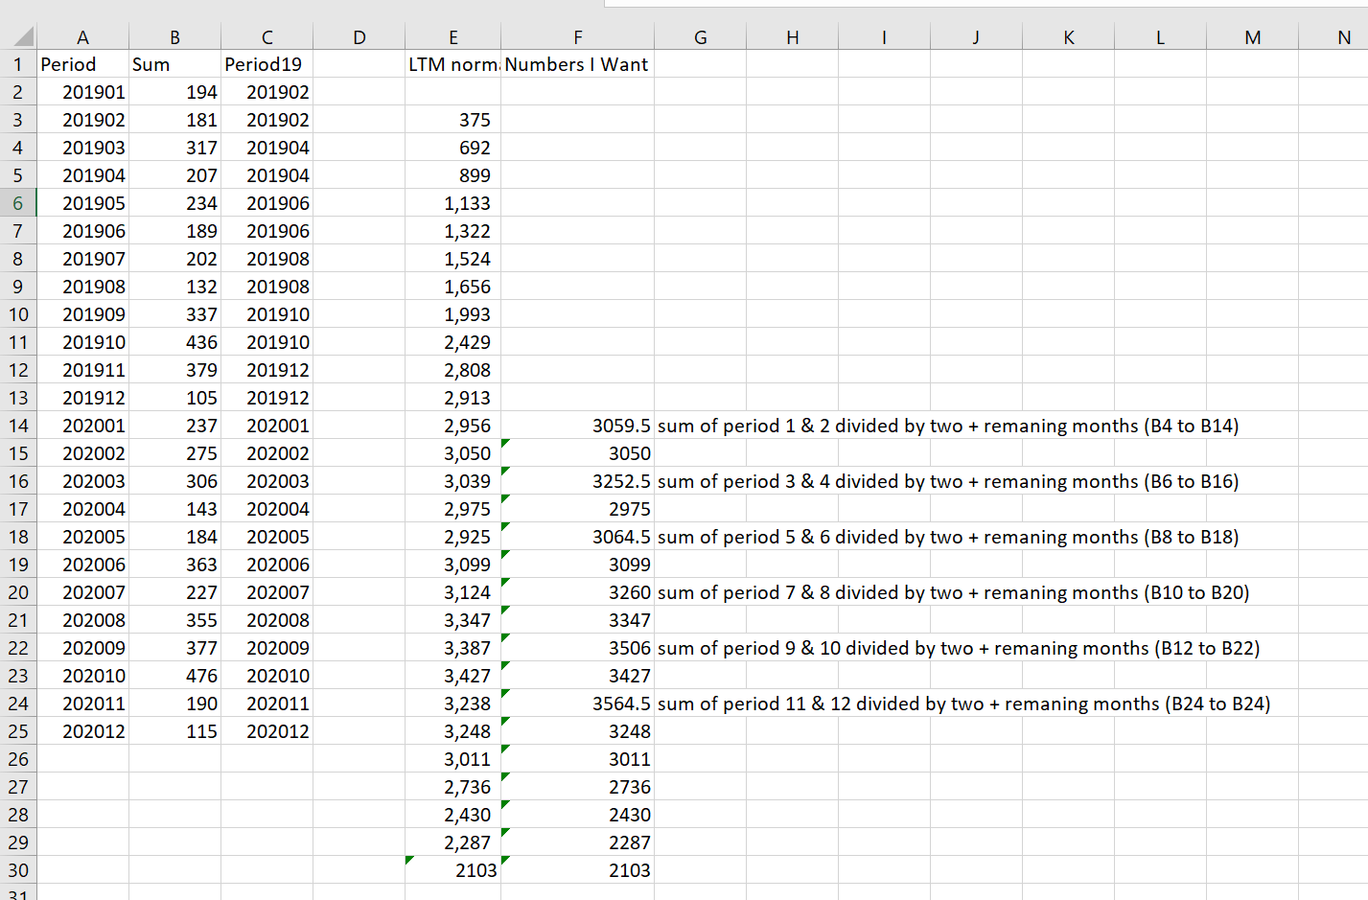Select row 6 header
Image resolution: width=1368 pixels, height=900 pixels.
18,203
